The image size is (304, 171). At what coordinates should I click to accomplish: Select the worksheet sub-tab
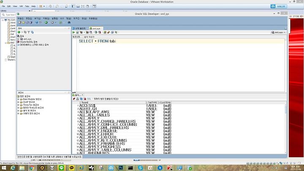(76, 37)
